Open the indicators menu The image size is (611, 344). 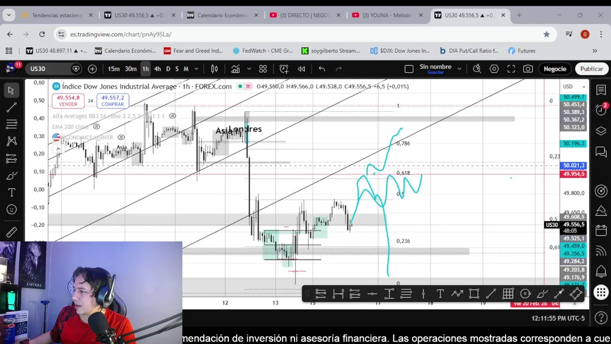tap(235, 69)
